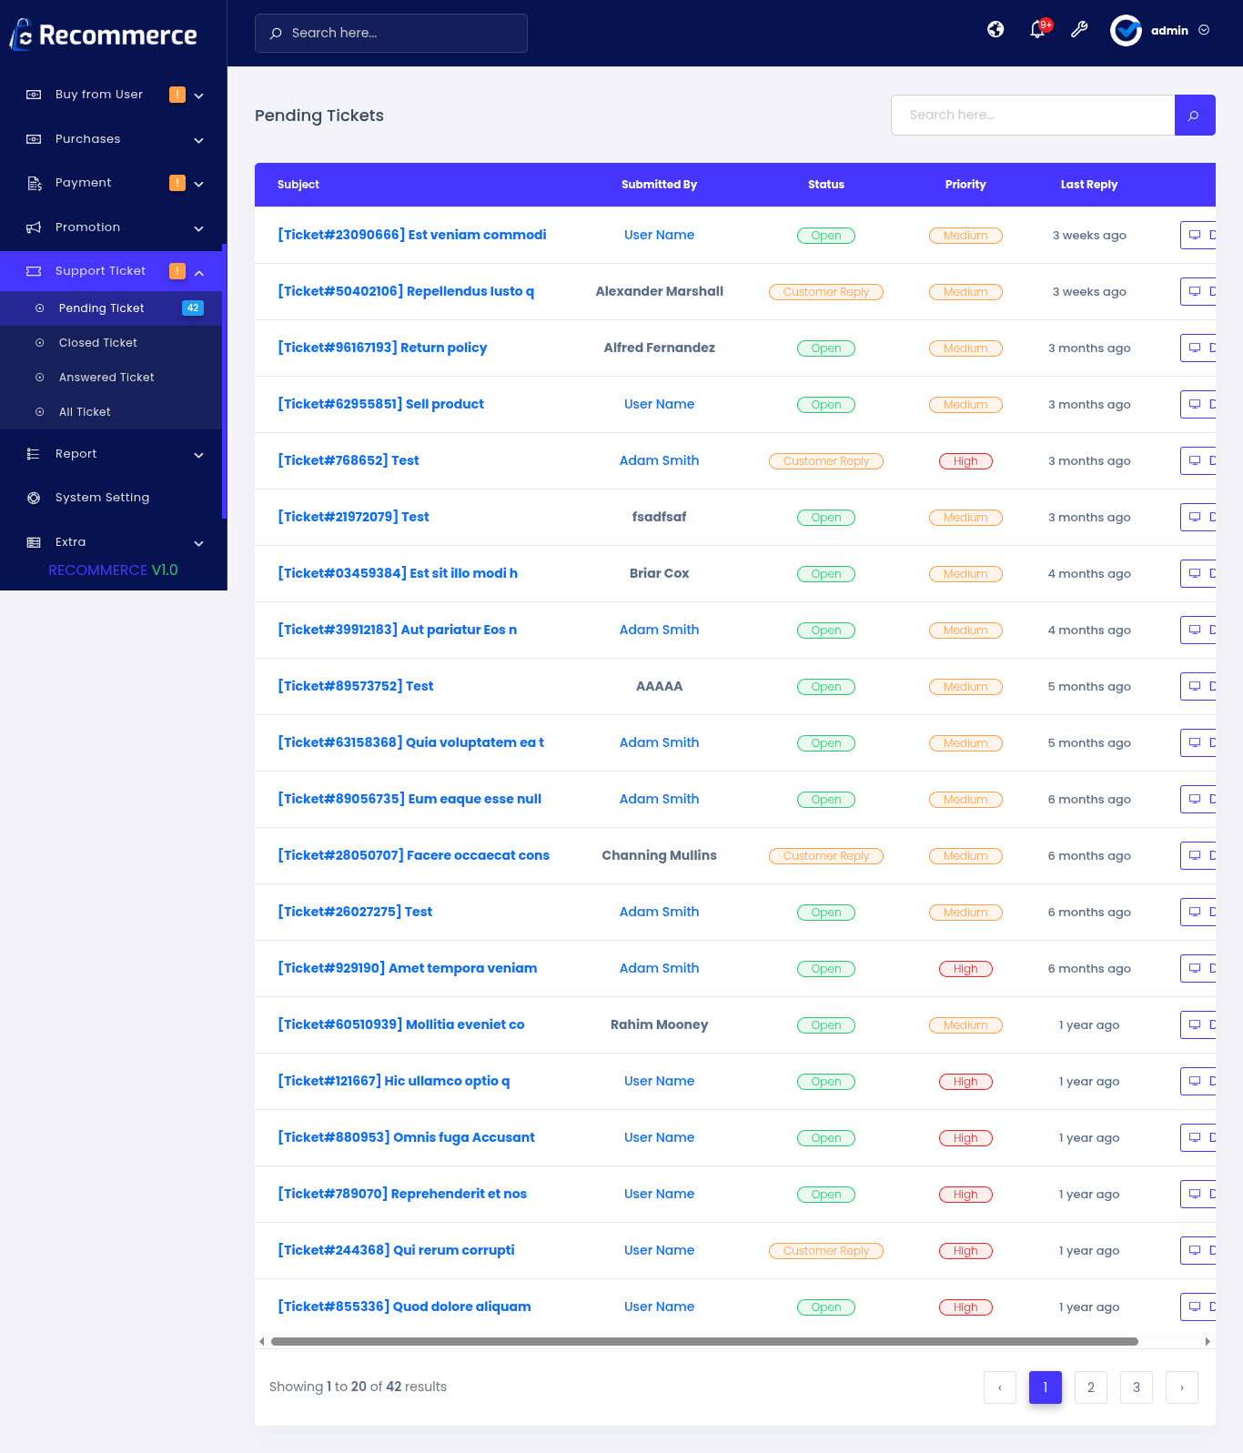This screenshot has height=1453, width=1243.
Task: Go to page 2 of results
Action: [x=1091, y=1387]
